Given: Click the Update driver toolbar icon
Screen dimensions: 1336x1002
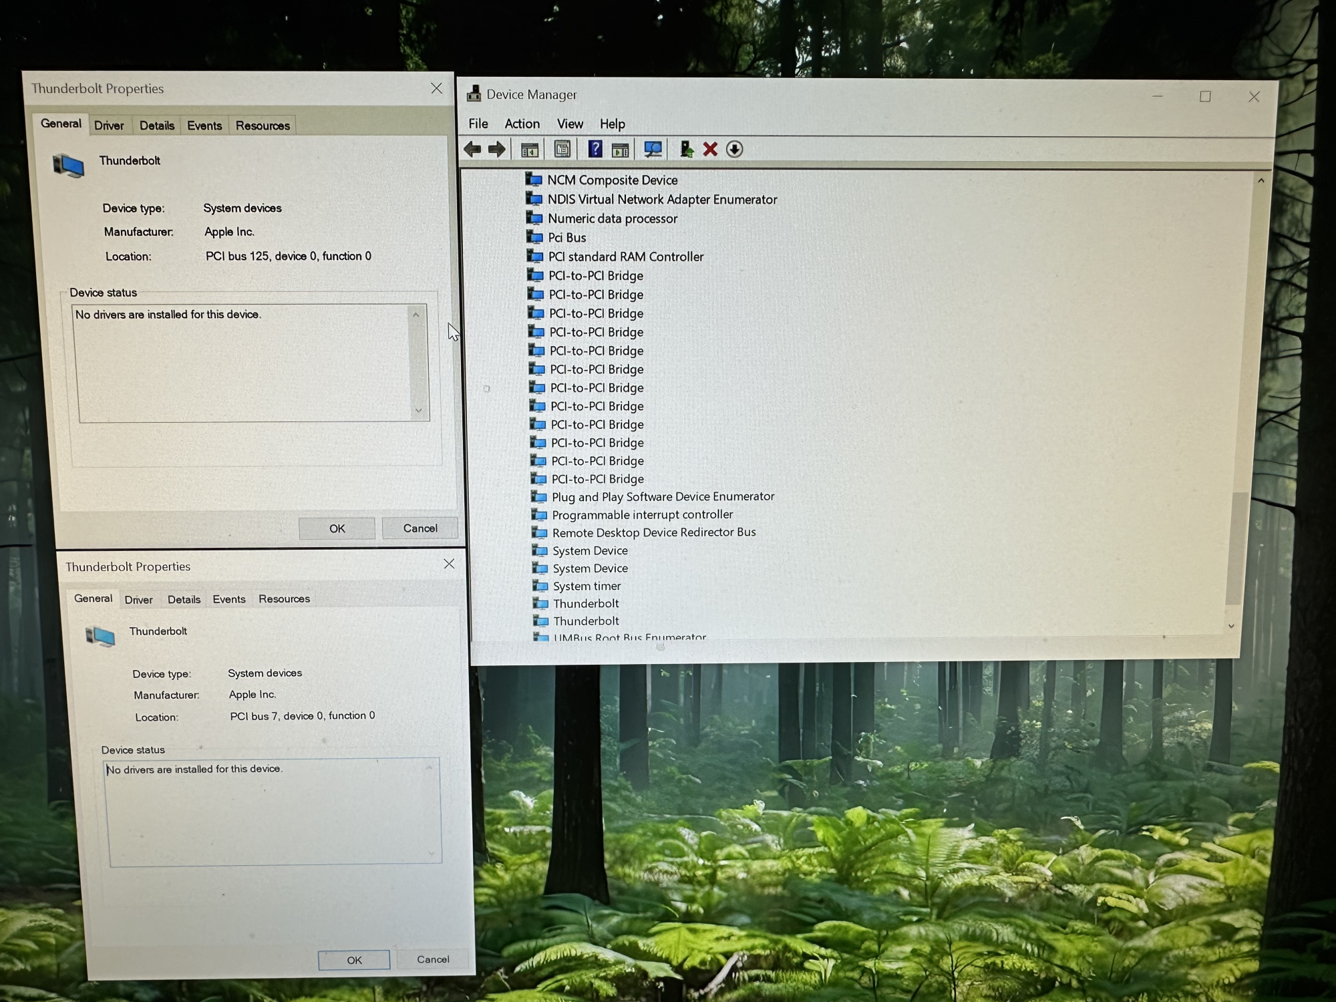Looking at the screenshot, I should tap(686, 149).
